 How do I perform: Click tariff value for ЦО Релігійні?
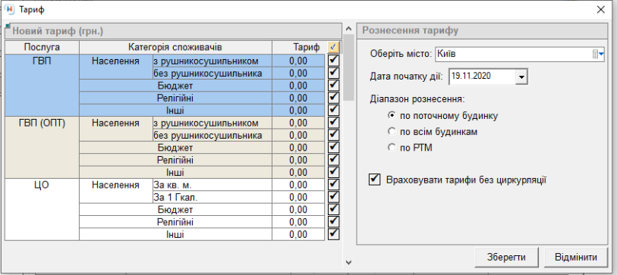point(298,222)
